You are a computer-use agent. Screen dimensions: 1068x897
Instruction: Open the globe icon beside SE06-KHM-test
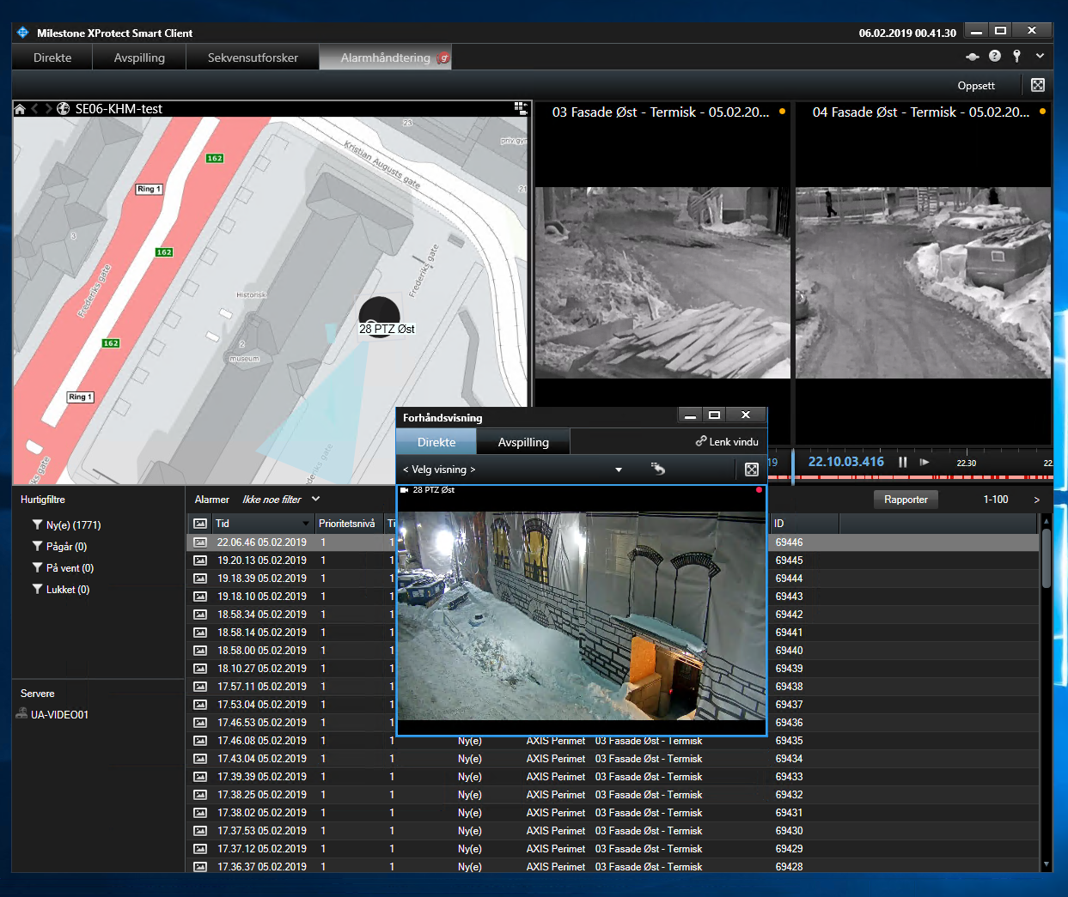63,109
